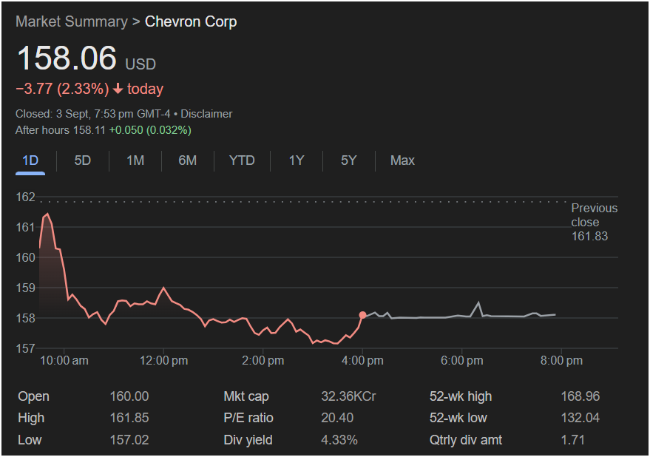Click the 4:00 pm closing price dot
The image size is (650, 457).
coord(363,315)
